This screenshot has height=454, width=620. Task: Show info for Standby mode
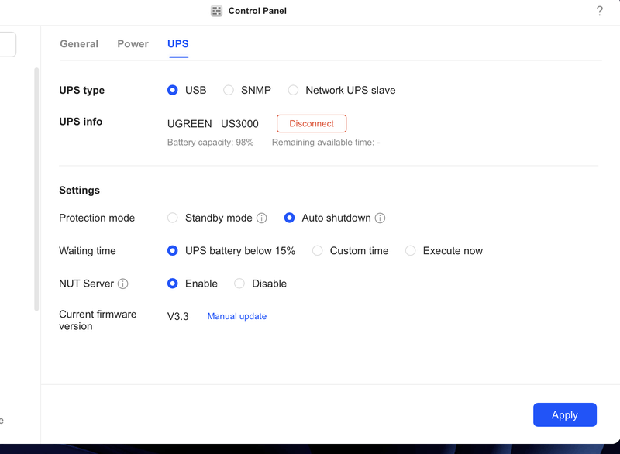pyautogui.click(x=262, y=218)
